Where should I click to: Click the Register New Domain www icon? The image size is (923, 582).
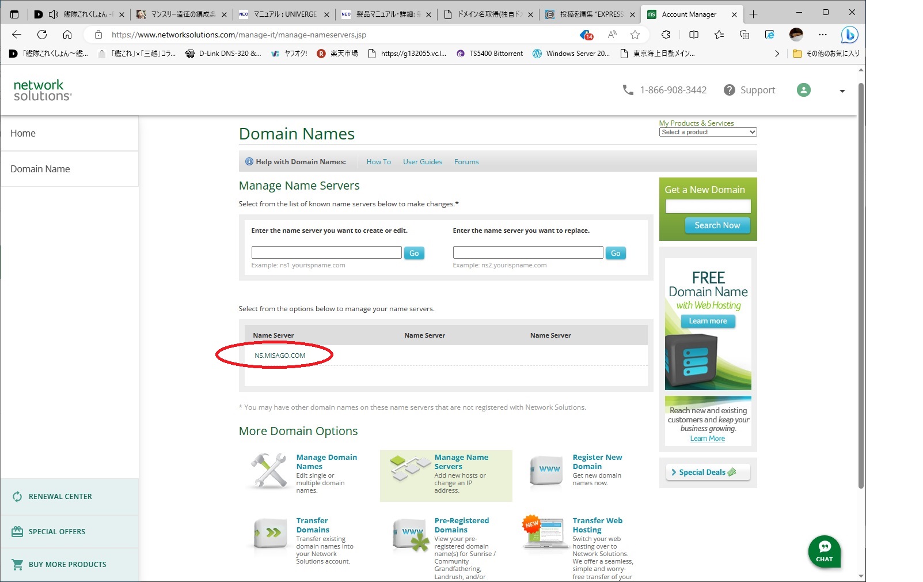[546, 471]
